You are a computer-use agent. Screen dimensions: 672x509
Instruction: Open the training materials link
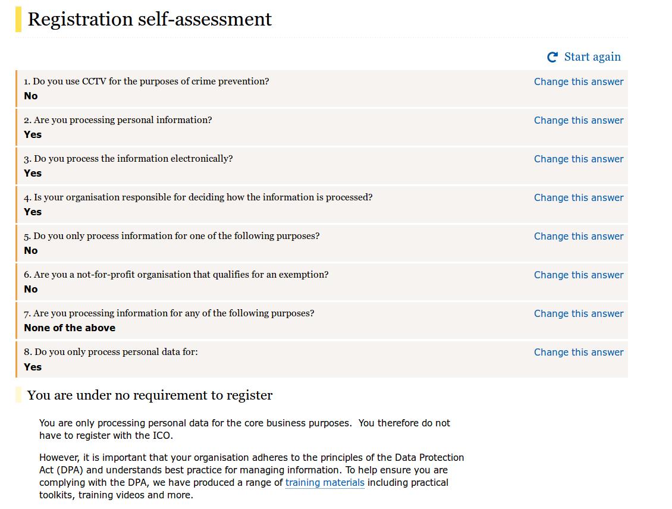(x=325, y=482)
